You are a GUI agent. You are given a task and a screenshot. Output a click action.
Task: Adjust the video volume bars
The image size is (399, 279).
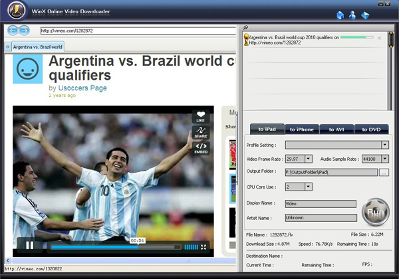191,247
